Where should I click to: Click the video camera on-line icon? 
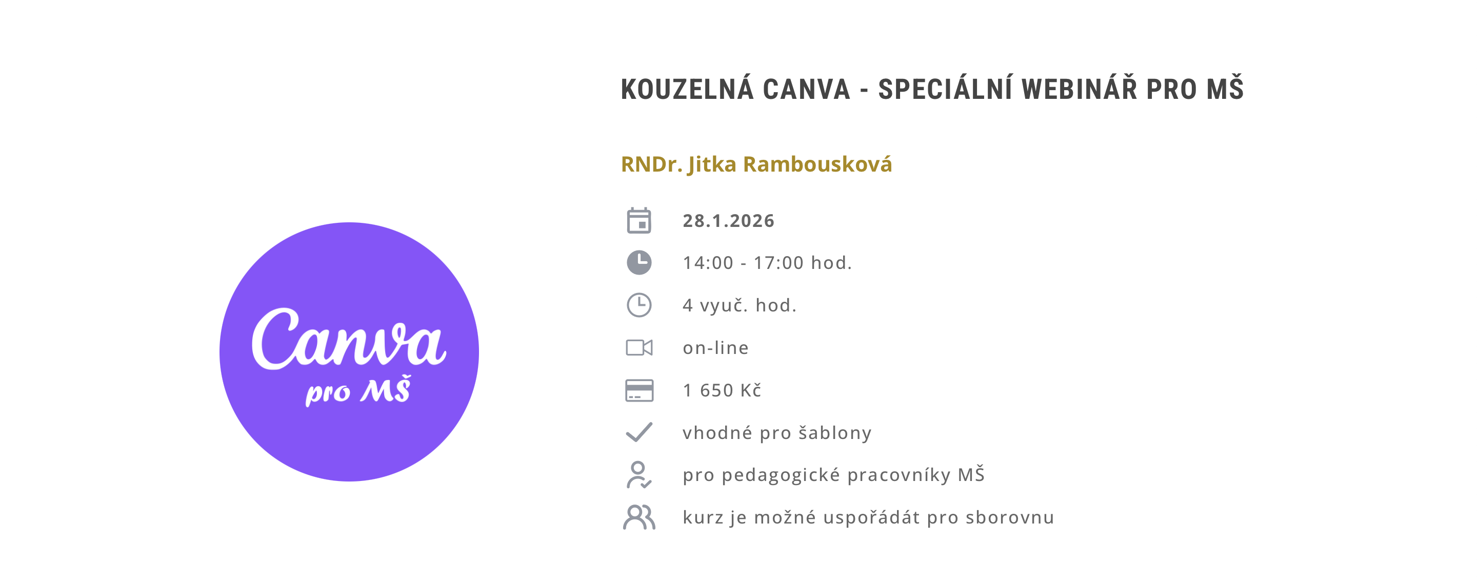(x=638, y=348)
